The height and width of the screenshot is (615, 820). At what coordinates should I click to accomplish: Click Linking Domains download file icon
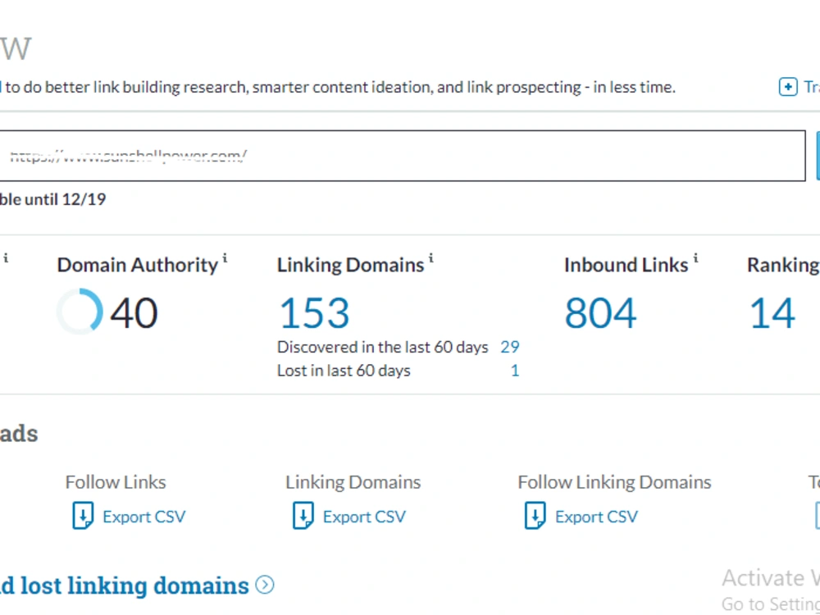point(303,516)
